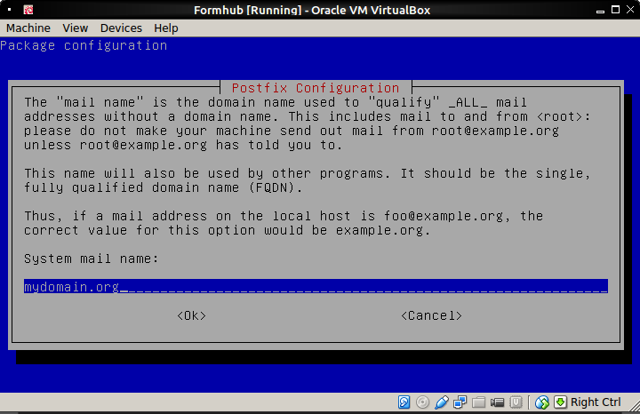
Task: Maximize the Formhub VirtualBox window
Action: 615,10
